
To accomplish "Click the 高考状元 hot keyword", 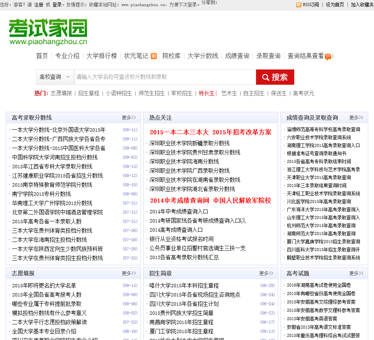I will click(303, 93).
